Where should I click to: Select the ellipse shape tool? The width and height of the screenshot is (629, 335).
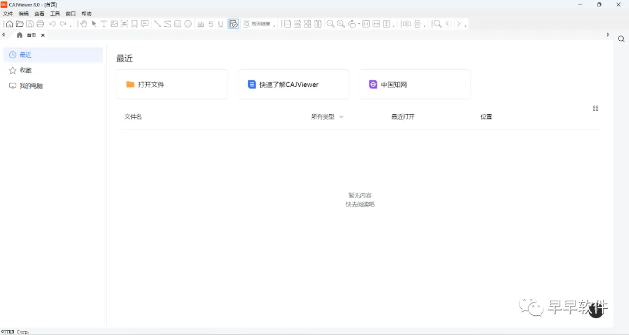coord(188,24)
